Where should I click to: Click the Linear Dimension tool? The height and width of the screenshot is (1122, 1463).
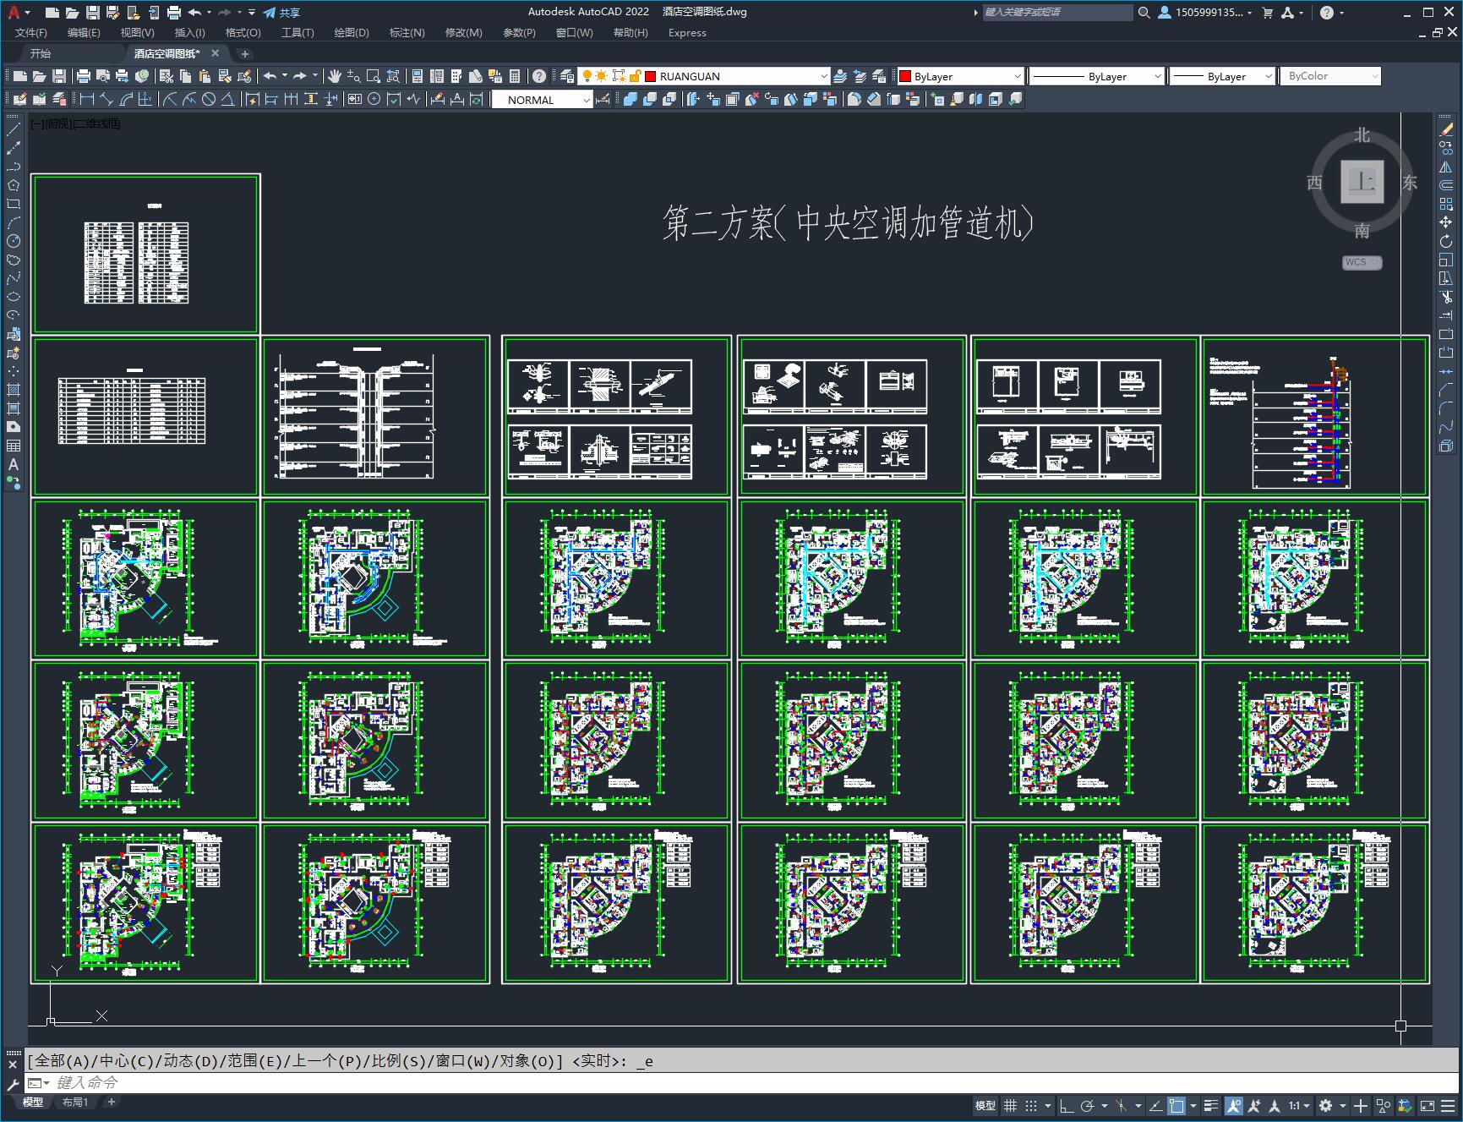(87, 99)
